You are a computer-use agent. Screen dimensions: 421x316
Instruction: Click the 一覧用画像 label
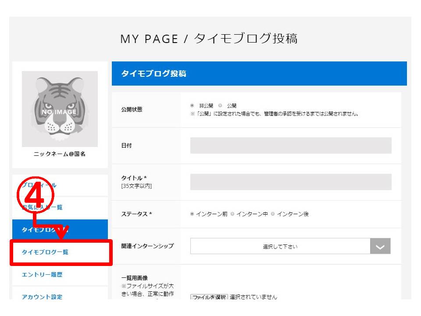pos(135,278)
